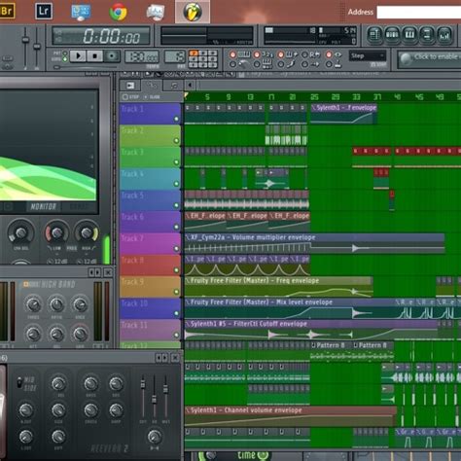The width and height of the screenshot is (461, 461).
Task: Open the Step snap dropdown
Action: point(368,55)
